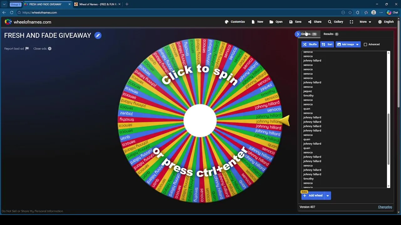This screenshot has width=401, height=225.
Task: Open browser Settings and more menu
Action: point(381,12)
